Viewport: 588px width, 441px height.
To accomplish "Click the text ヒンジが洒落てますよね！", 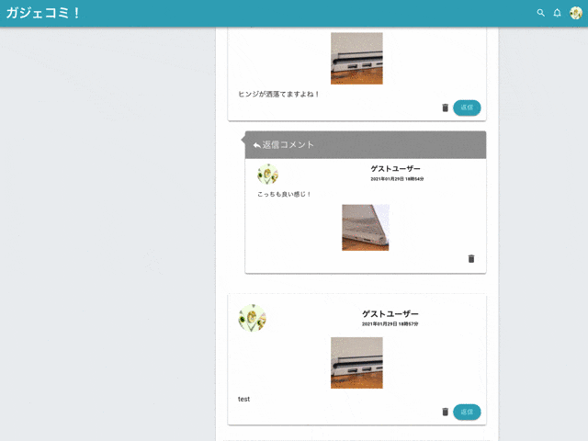I will point(279,94).
